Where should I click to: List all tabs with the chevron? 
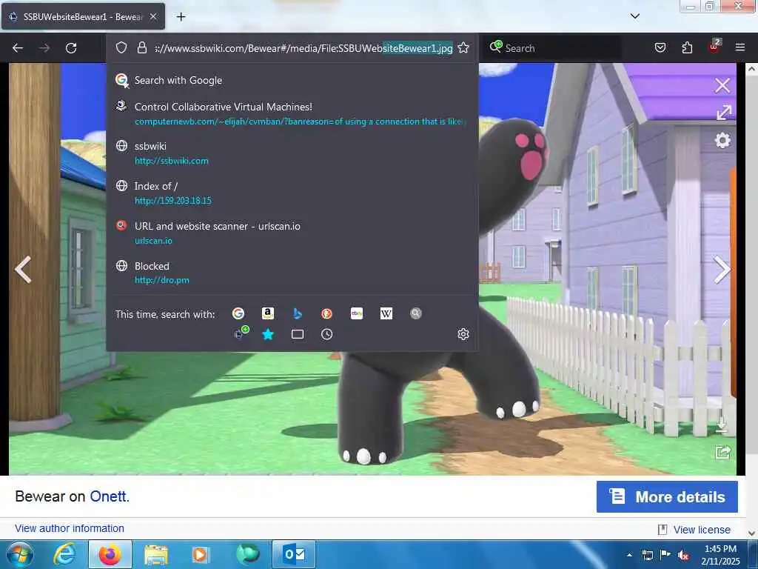635,16
